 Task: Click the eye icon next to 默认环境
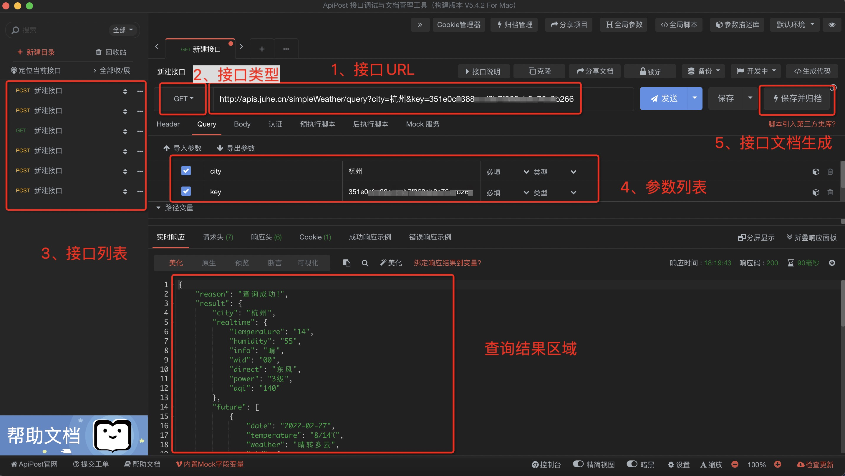pyautogui.click(x=832, y=25)
